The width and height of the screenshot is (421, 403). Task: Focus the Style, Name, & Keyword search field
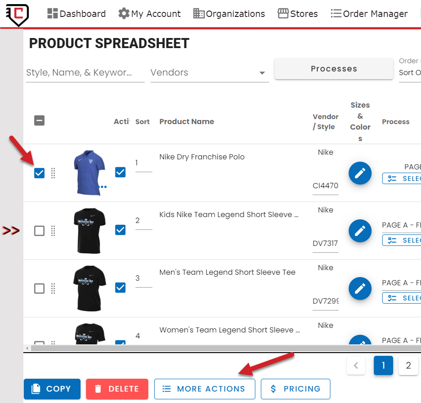click(85, 72)
